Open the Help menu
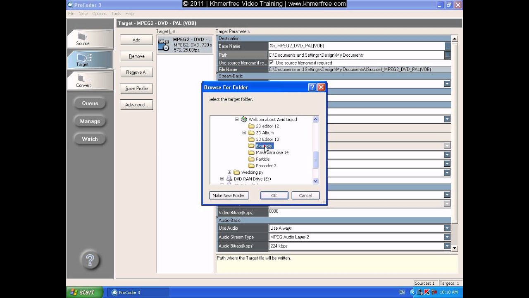 pyautogui.click(x=129, y=14)
